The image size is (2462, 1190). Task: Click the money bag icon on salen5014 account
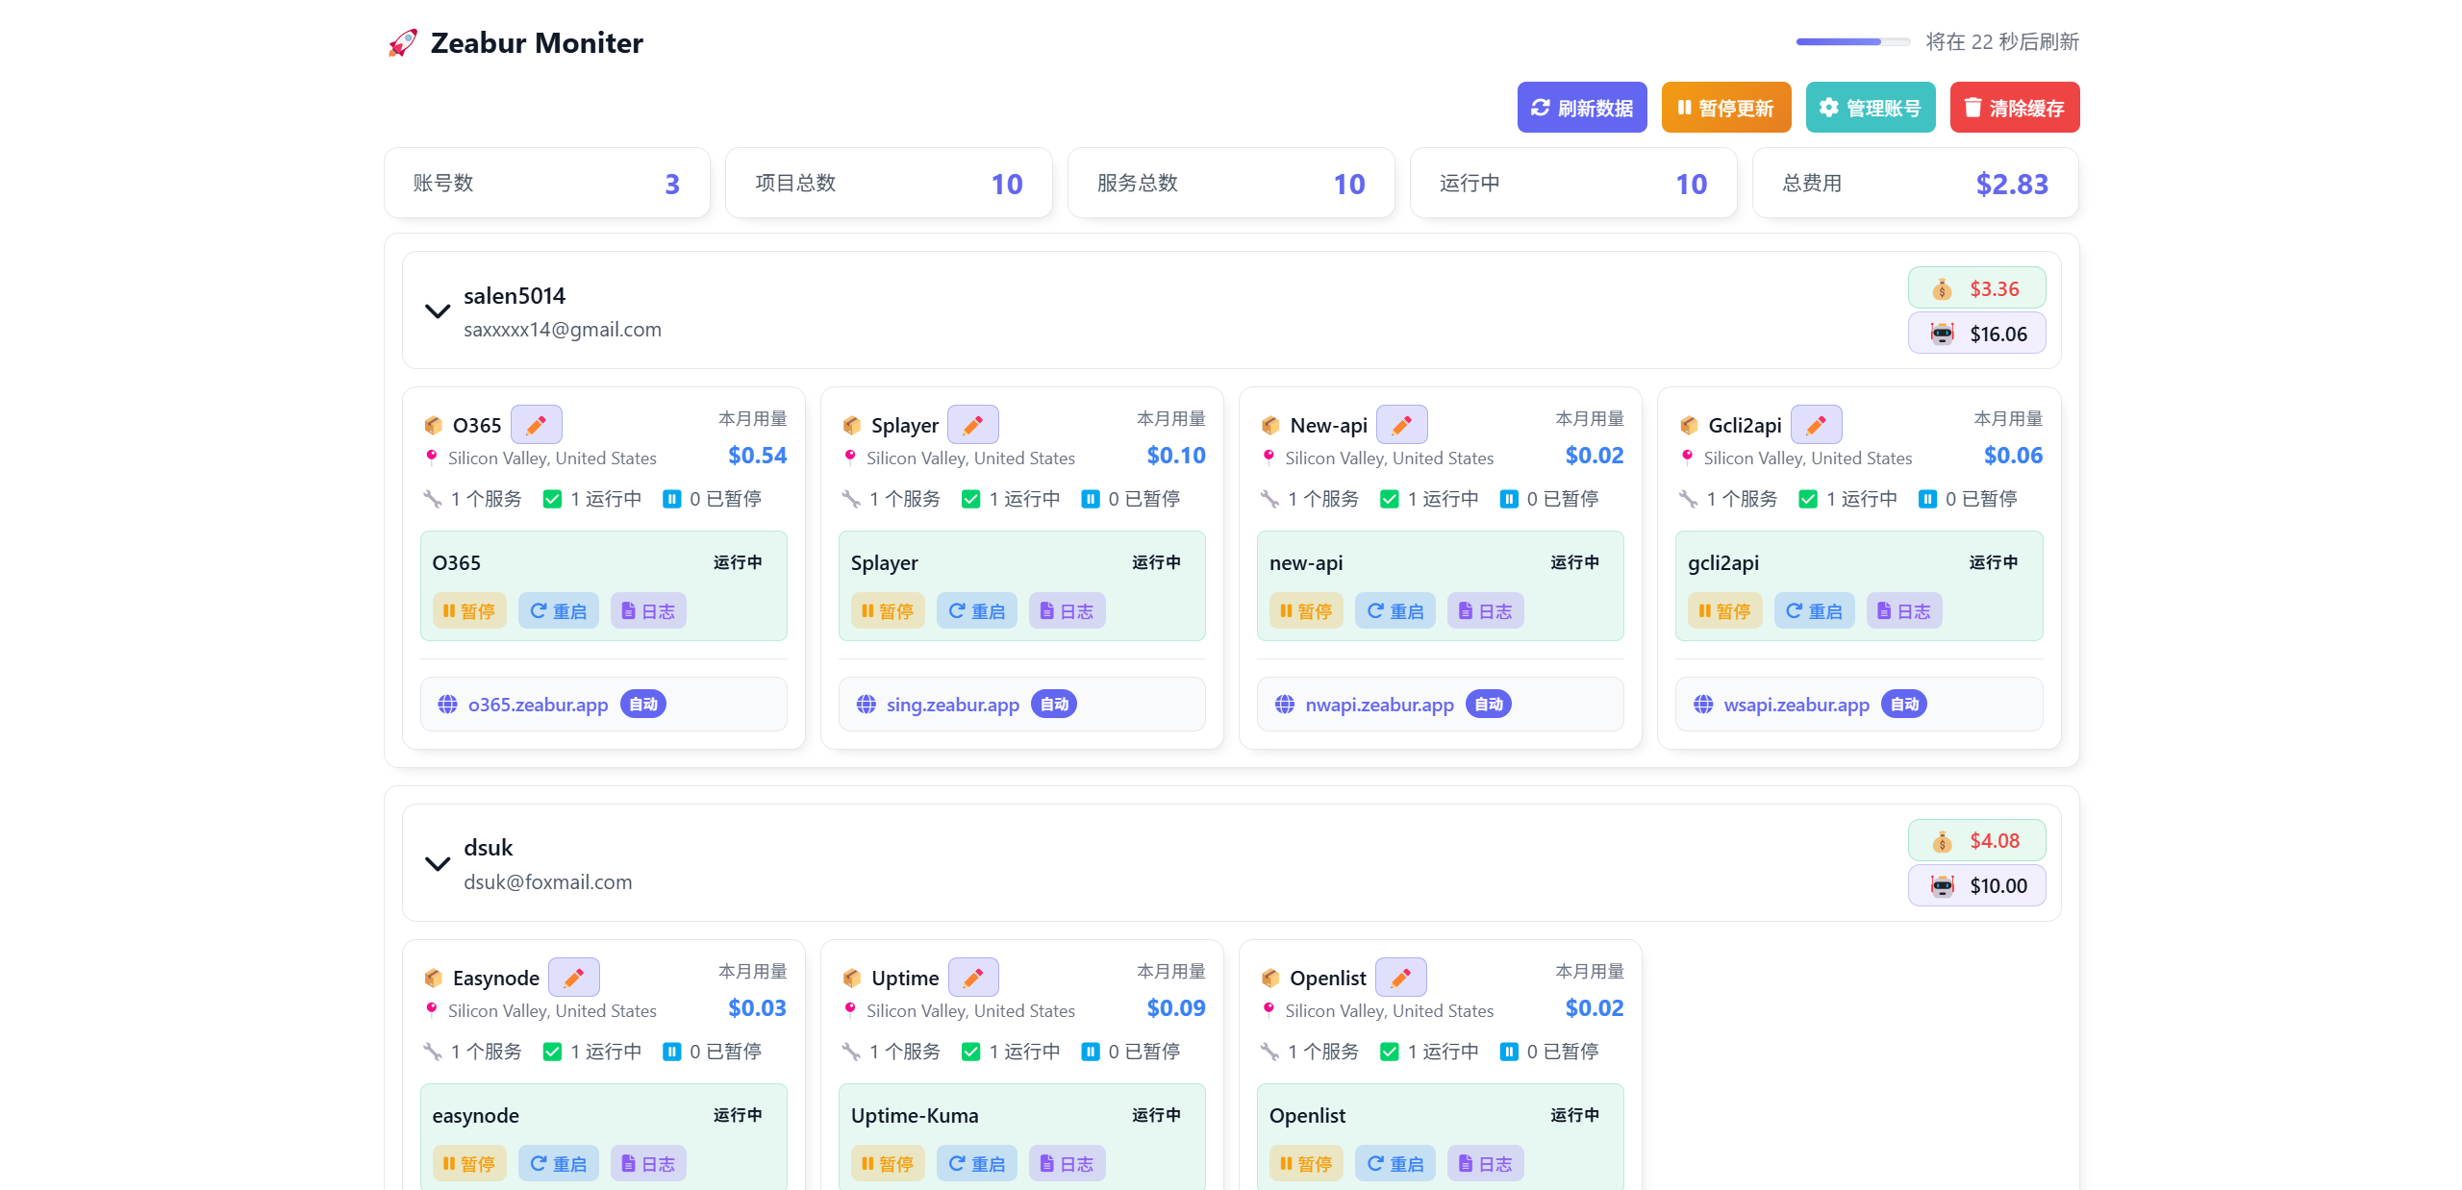pyautogui.click(x=1942, y=289)
